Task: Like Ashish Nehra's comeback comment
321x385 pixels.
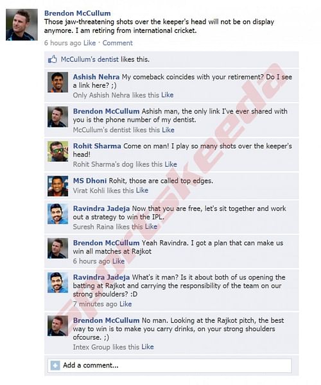Action: point(168,95)
